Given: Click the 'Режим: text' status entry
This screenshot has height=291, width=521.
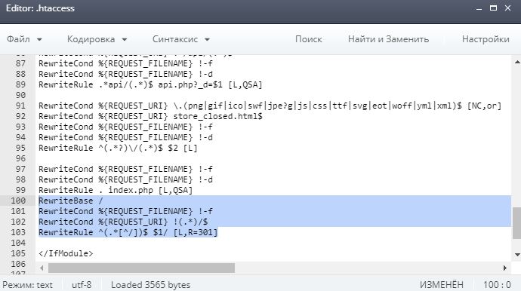Looking at the screenshot, I should pos(28,285).
